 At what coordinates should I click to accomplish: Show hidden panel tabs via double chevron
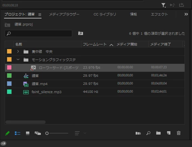pos(186,14)
